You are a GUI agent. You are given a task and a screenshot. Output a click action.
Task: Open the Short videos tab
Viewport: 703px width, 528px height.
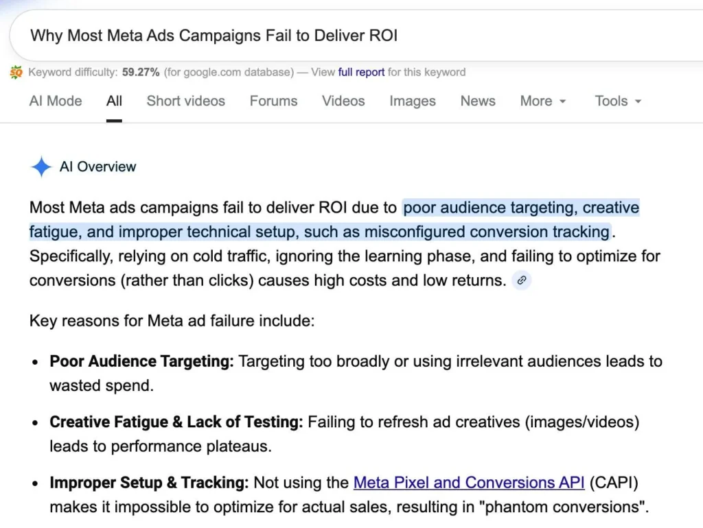point(185,101)
